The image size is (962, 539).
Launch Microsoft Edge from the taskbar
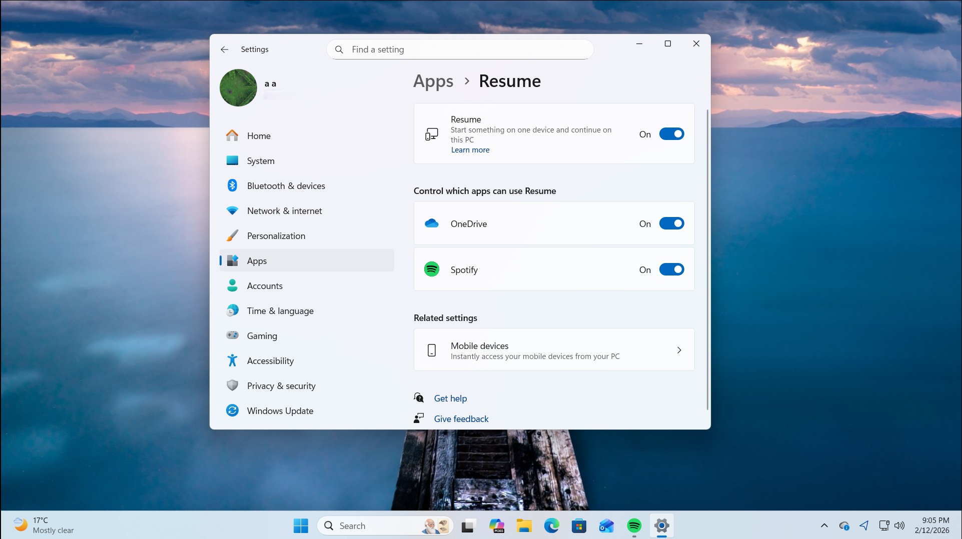click(x=551, y=525)
